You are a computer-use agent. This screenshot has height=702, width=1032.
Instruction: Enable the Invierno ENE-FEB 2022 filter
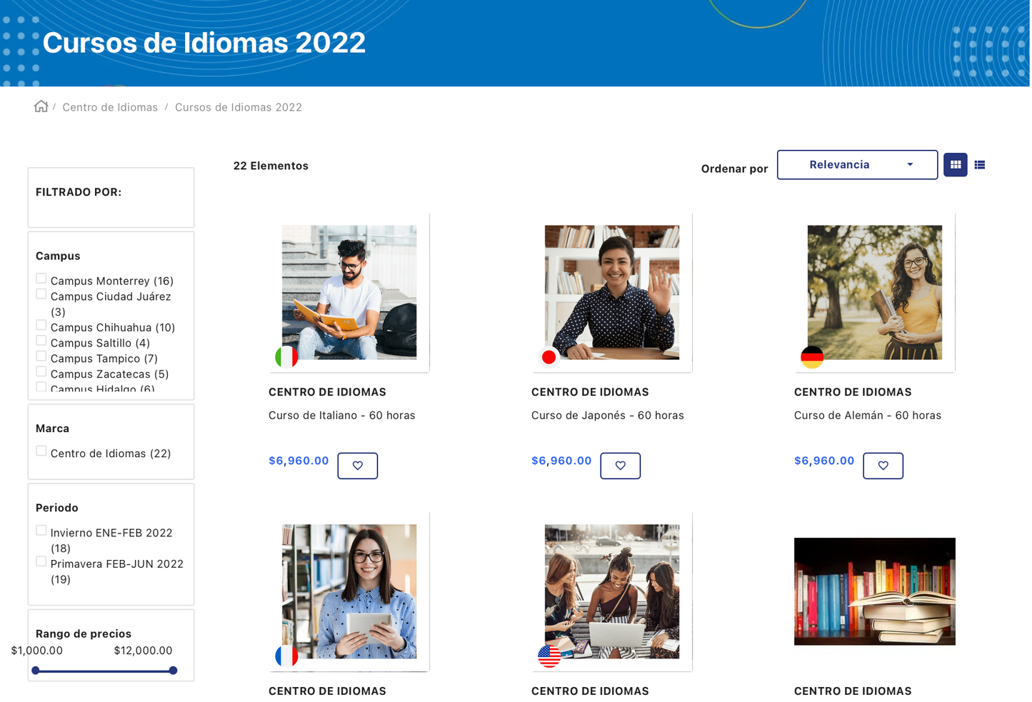pyautogui.click(x=41, y=530)
